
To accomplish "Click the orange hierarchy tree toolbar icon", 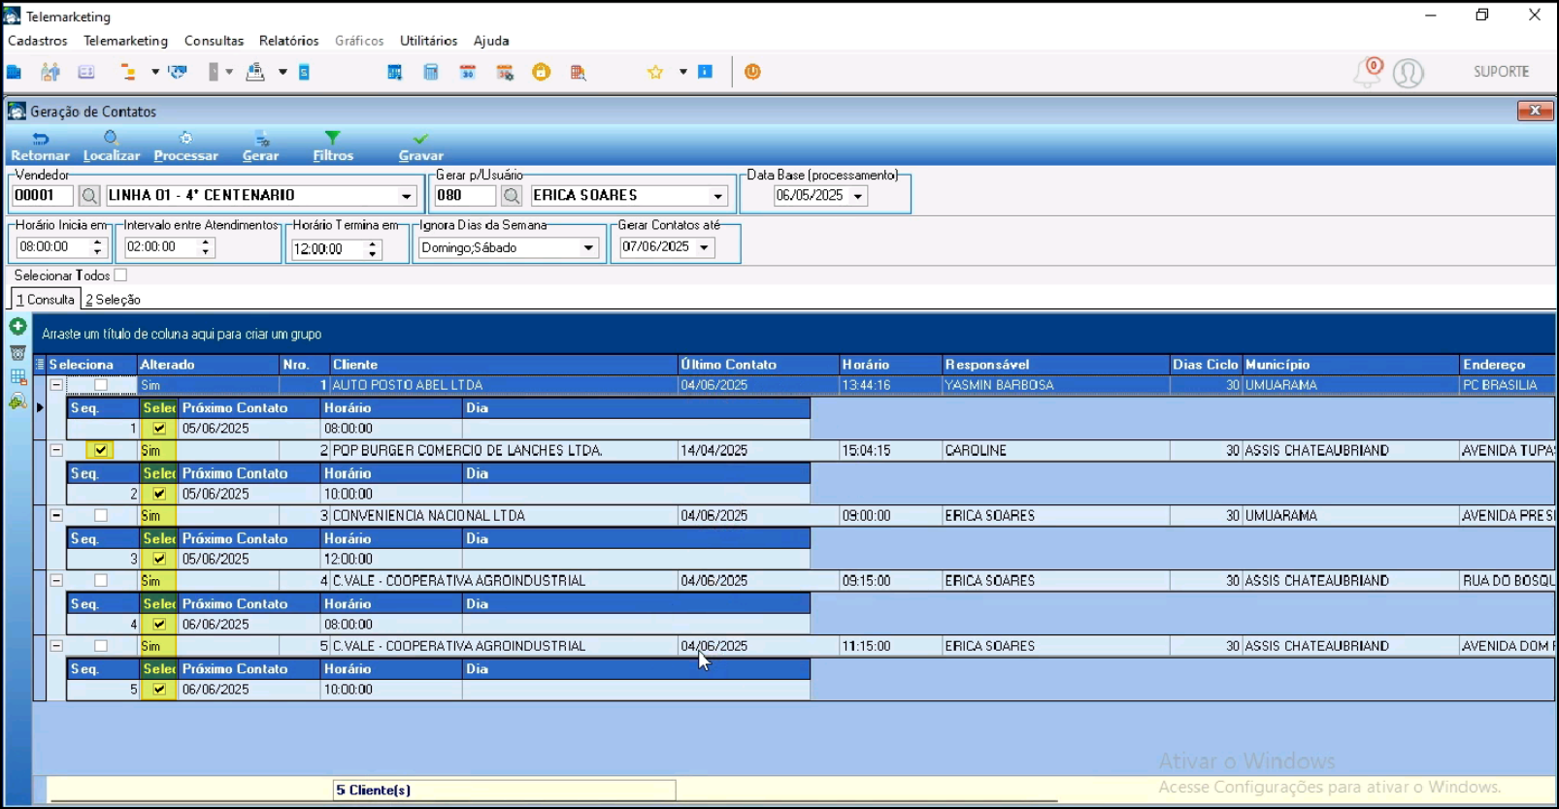I will click(128, 72).
